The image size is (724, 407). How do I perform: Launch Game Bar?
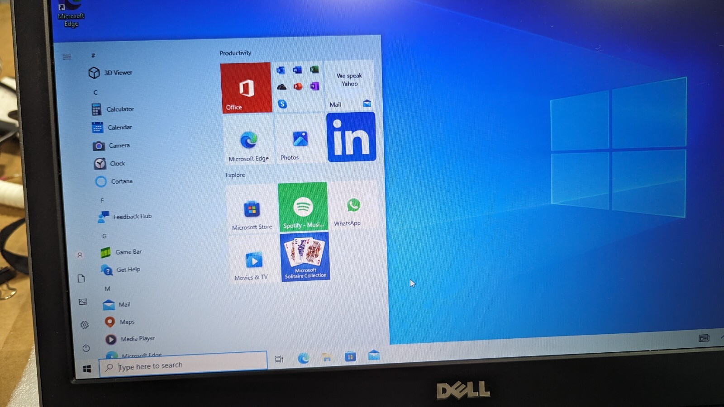click(121, 252)
